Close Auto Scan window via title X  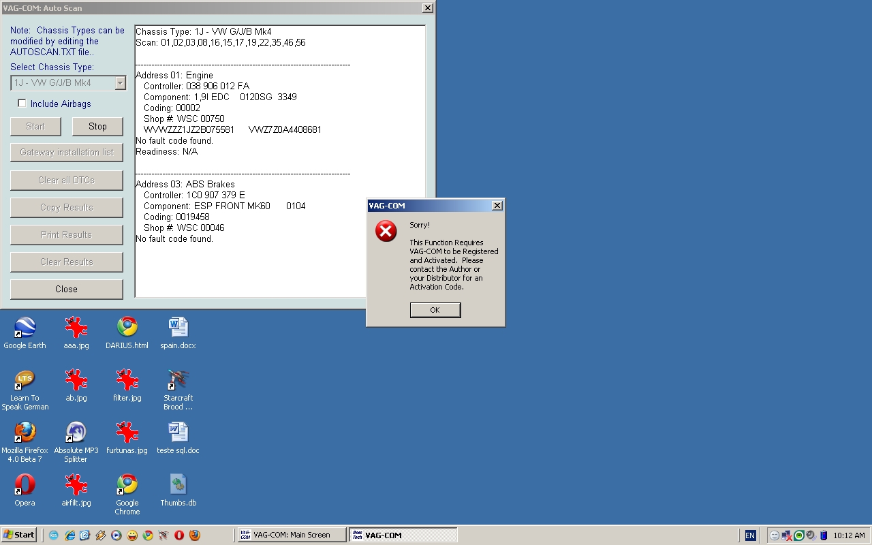click(x=427, y=8)
